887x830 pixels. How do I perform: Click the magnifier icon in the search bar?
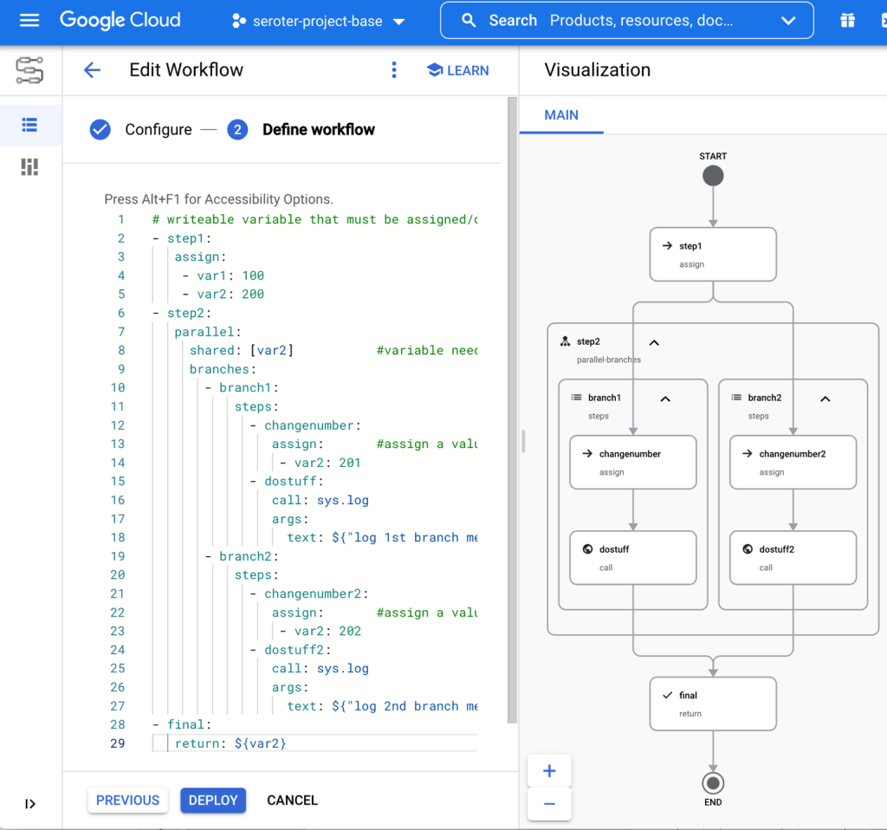pos(469,20)
